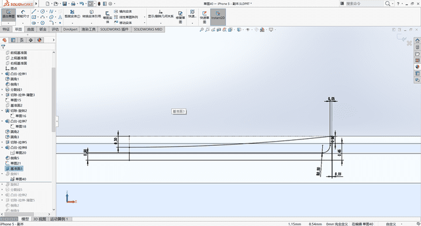Open the DimXpertManager tab icon
This screenshot has height=226, width=421.
point(30,40)
